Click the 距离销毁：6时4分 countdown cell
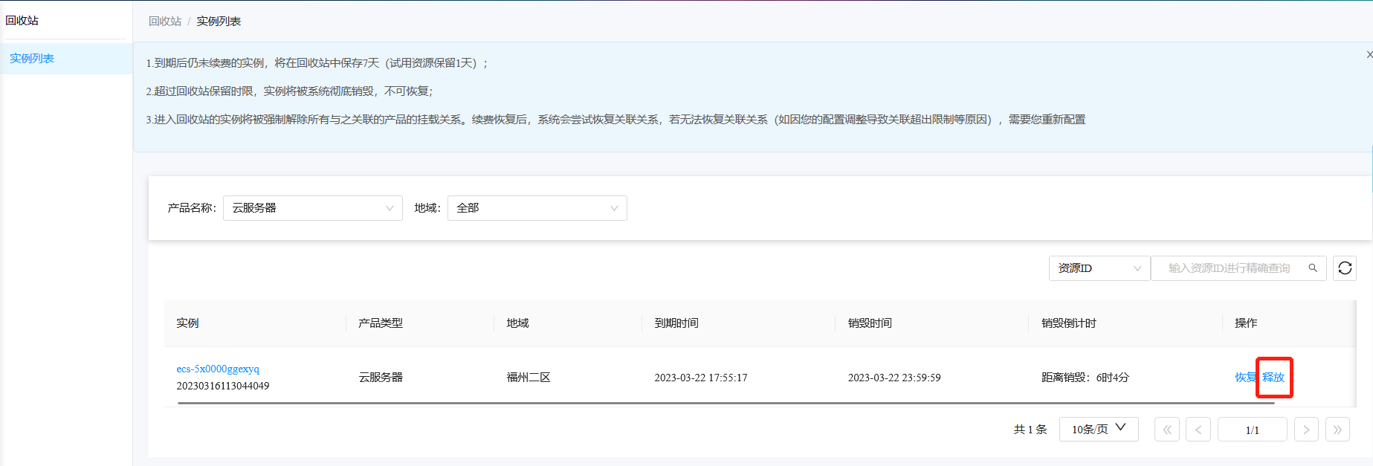Image resolution: width=1373 pixels, height=466 pixels. coord(1085,378)
